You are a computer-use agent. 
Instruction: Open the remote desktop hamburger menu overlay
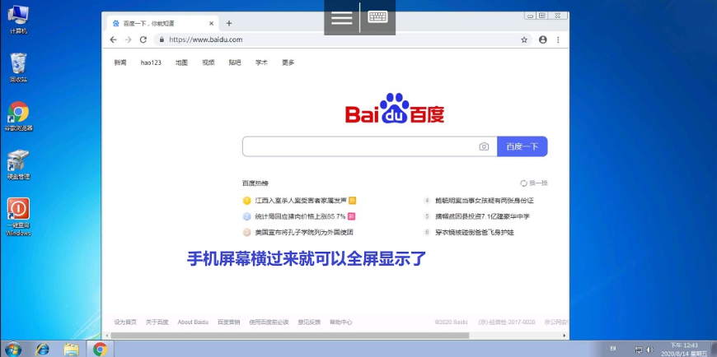[341, 17]
